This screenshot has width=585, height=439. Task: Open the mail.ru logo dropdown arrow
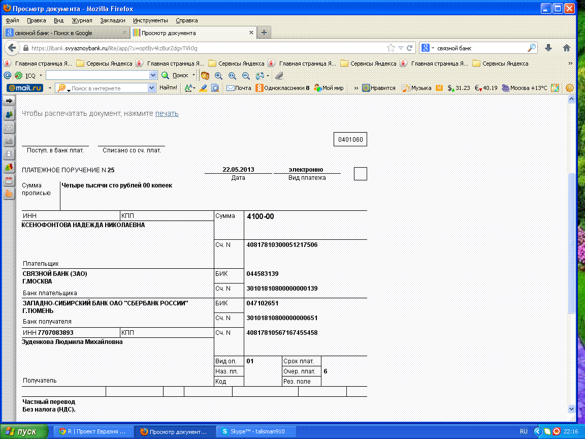pos(50,88)
